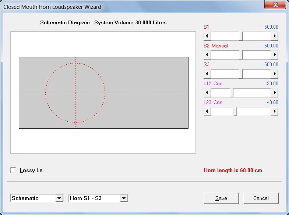Click the S1 slider left arrow
This screenshot has width=289, height=215.
pyautogui.click(x=207, y=36)
